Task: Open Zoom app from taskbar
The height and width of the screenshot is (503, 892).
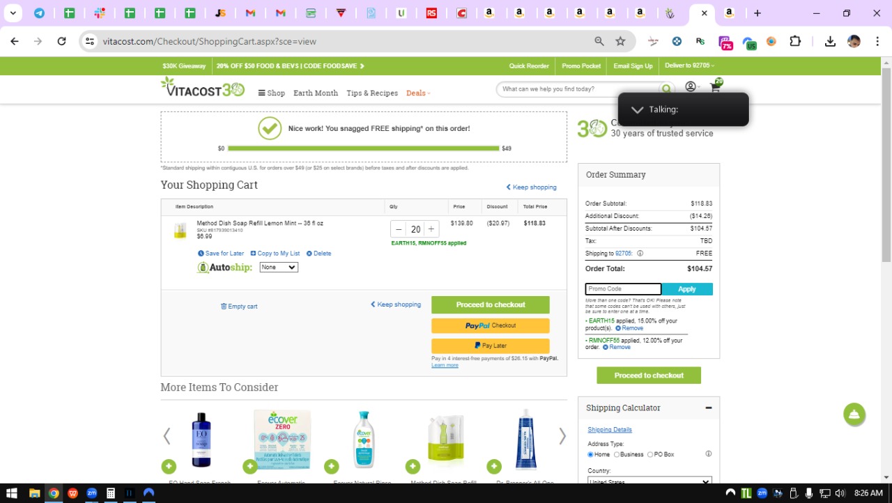Action: tap(91, 493)
